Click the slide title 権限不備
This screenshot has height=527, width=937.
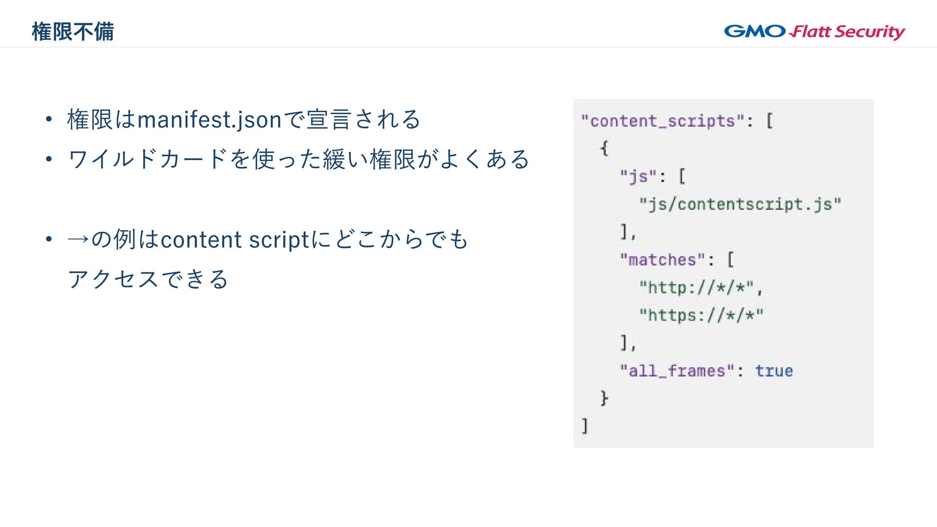click(x=73, y=32)
